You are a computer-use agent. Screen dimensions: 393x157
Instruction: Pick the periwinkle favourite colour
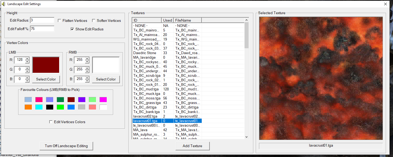49,100
